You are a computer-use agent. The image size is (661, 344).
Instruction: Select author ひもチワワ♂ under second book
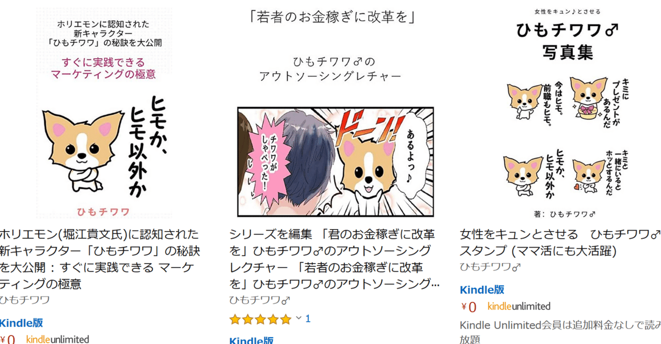click(x=260, y=300)
